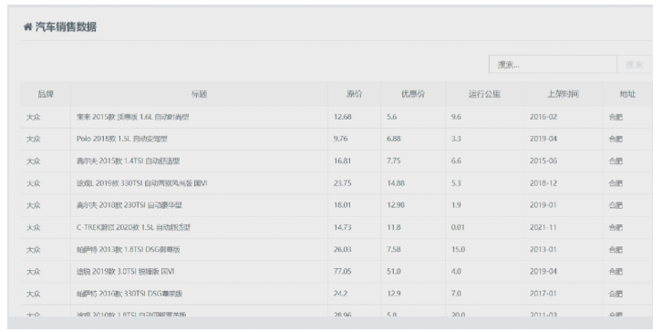Image resolution: width=662 pixels, height=332 pixels.
Task: Click the mileage value 1.9
Action: (456, 205)
